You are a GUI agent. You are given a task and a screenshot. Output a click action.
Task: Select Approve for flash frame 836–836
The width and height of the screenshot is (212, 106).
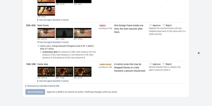[x=151, y=25]
